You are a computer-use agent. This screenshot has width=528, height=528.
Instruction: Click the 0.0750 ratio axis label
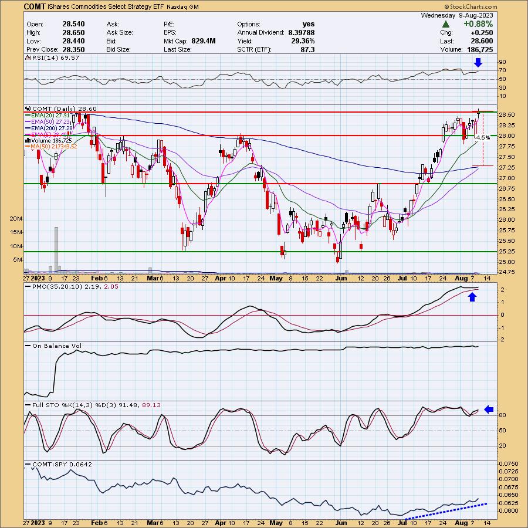pos(509,463)
